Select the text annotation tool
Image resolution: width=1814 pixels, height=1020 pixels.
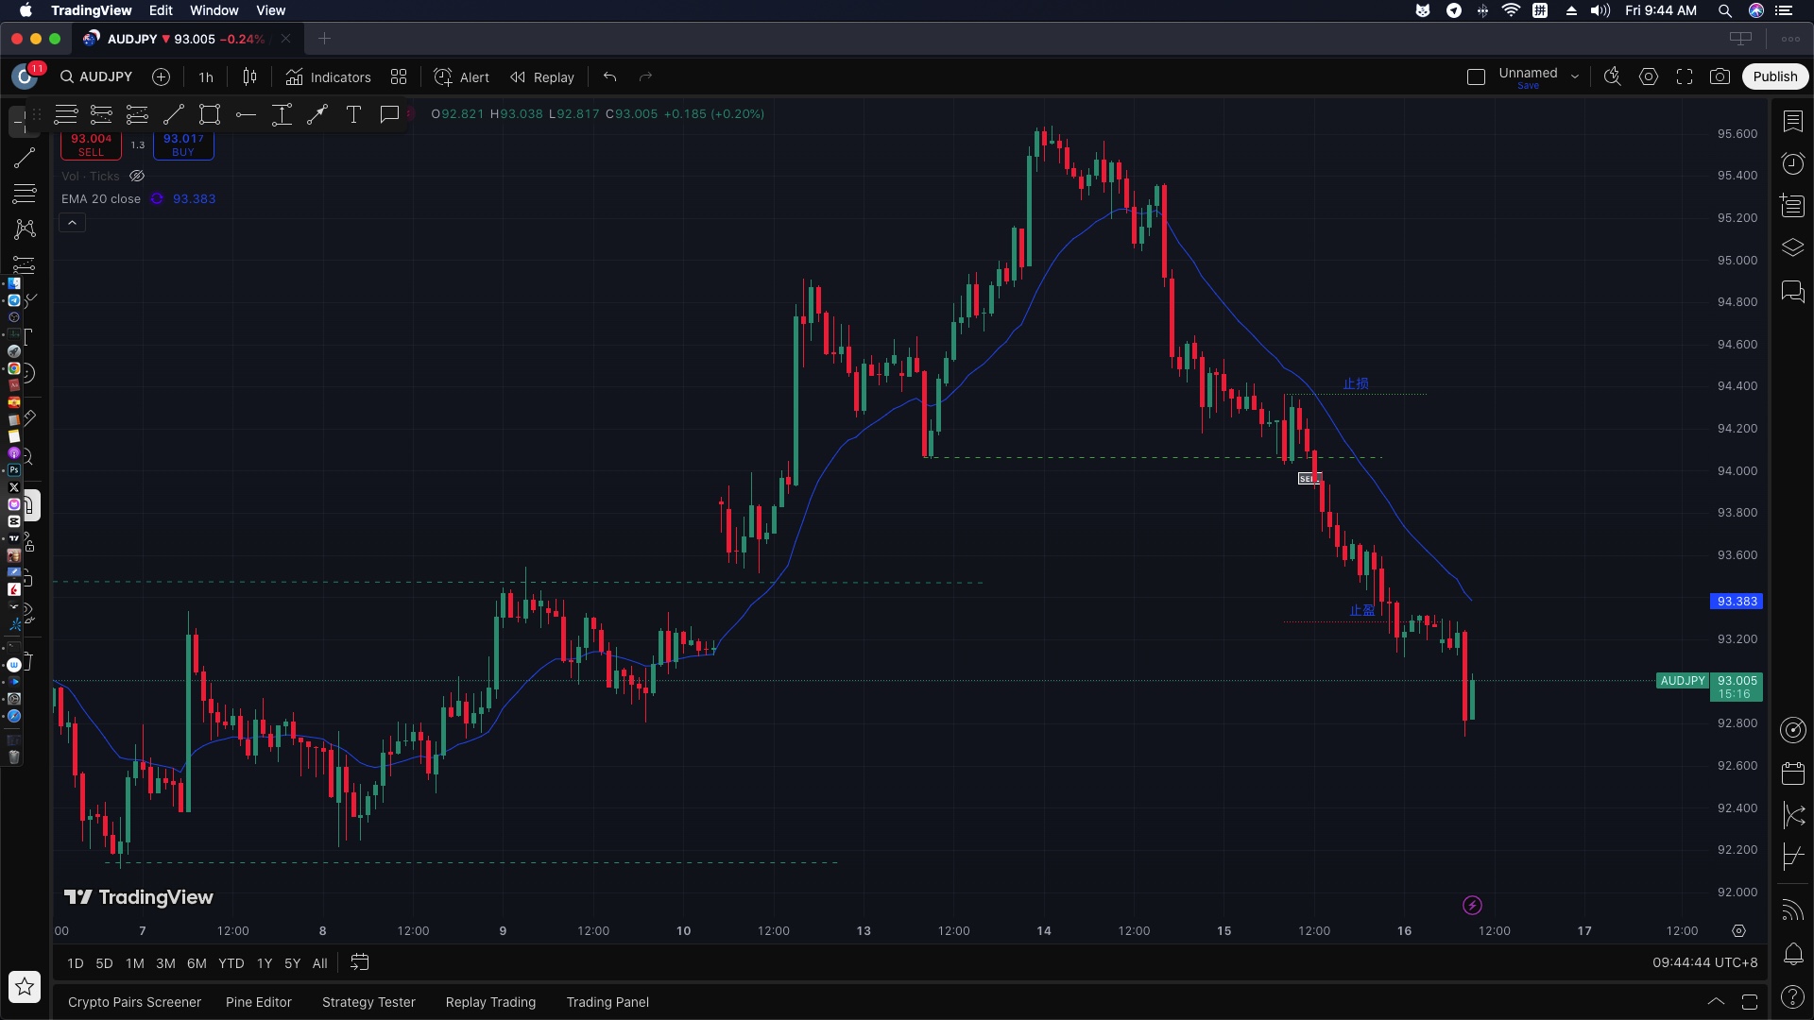[353, 115]
